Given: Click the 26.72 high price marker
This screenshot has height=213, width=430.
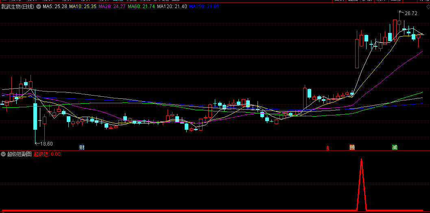Looking at the screenshot, I should click(x=411, y=13).
